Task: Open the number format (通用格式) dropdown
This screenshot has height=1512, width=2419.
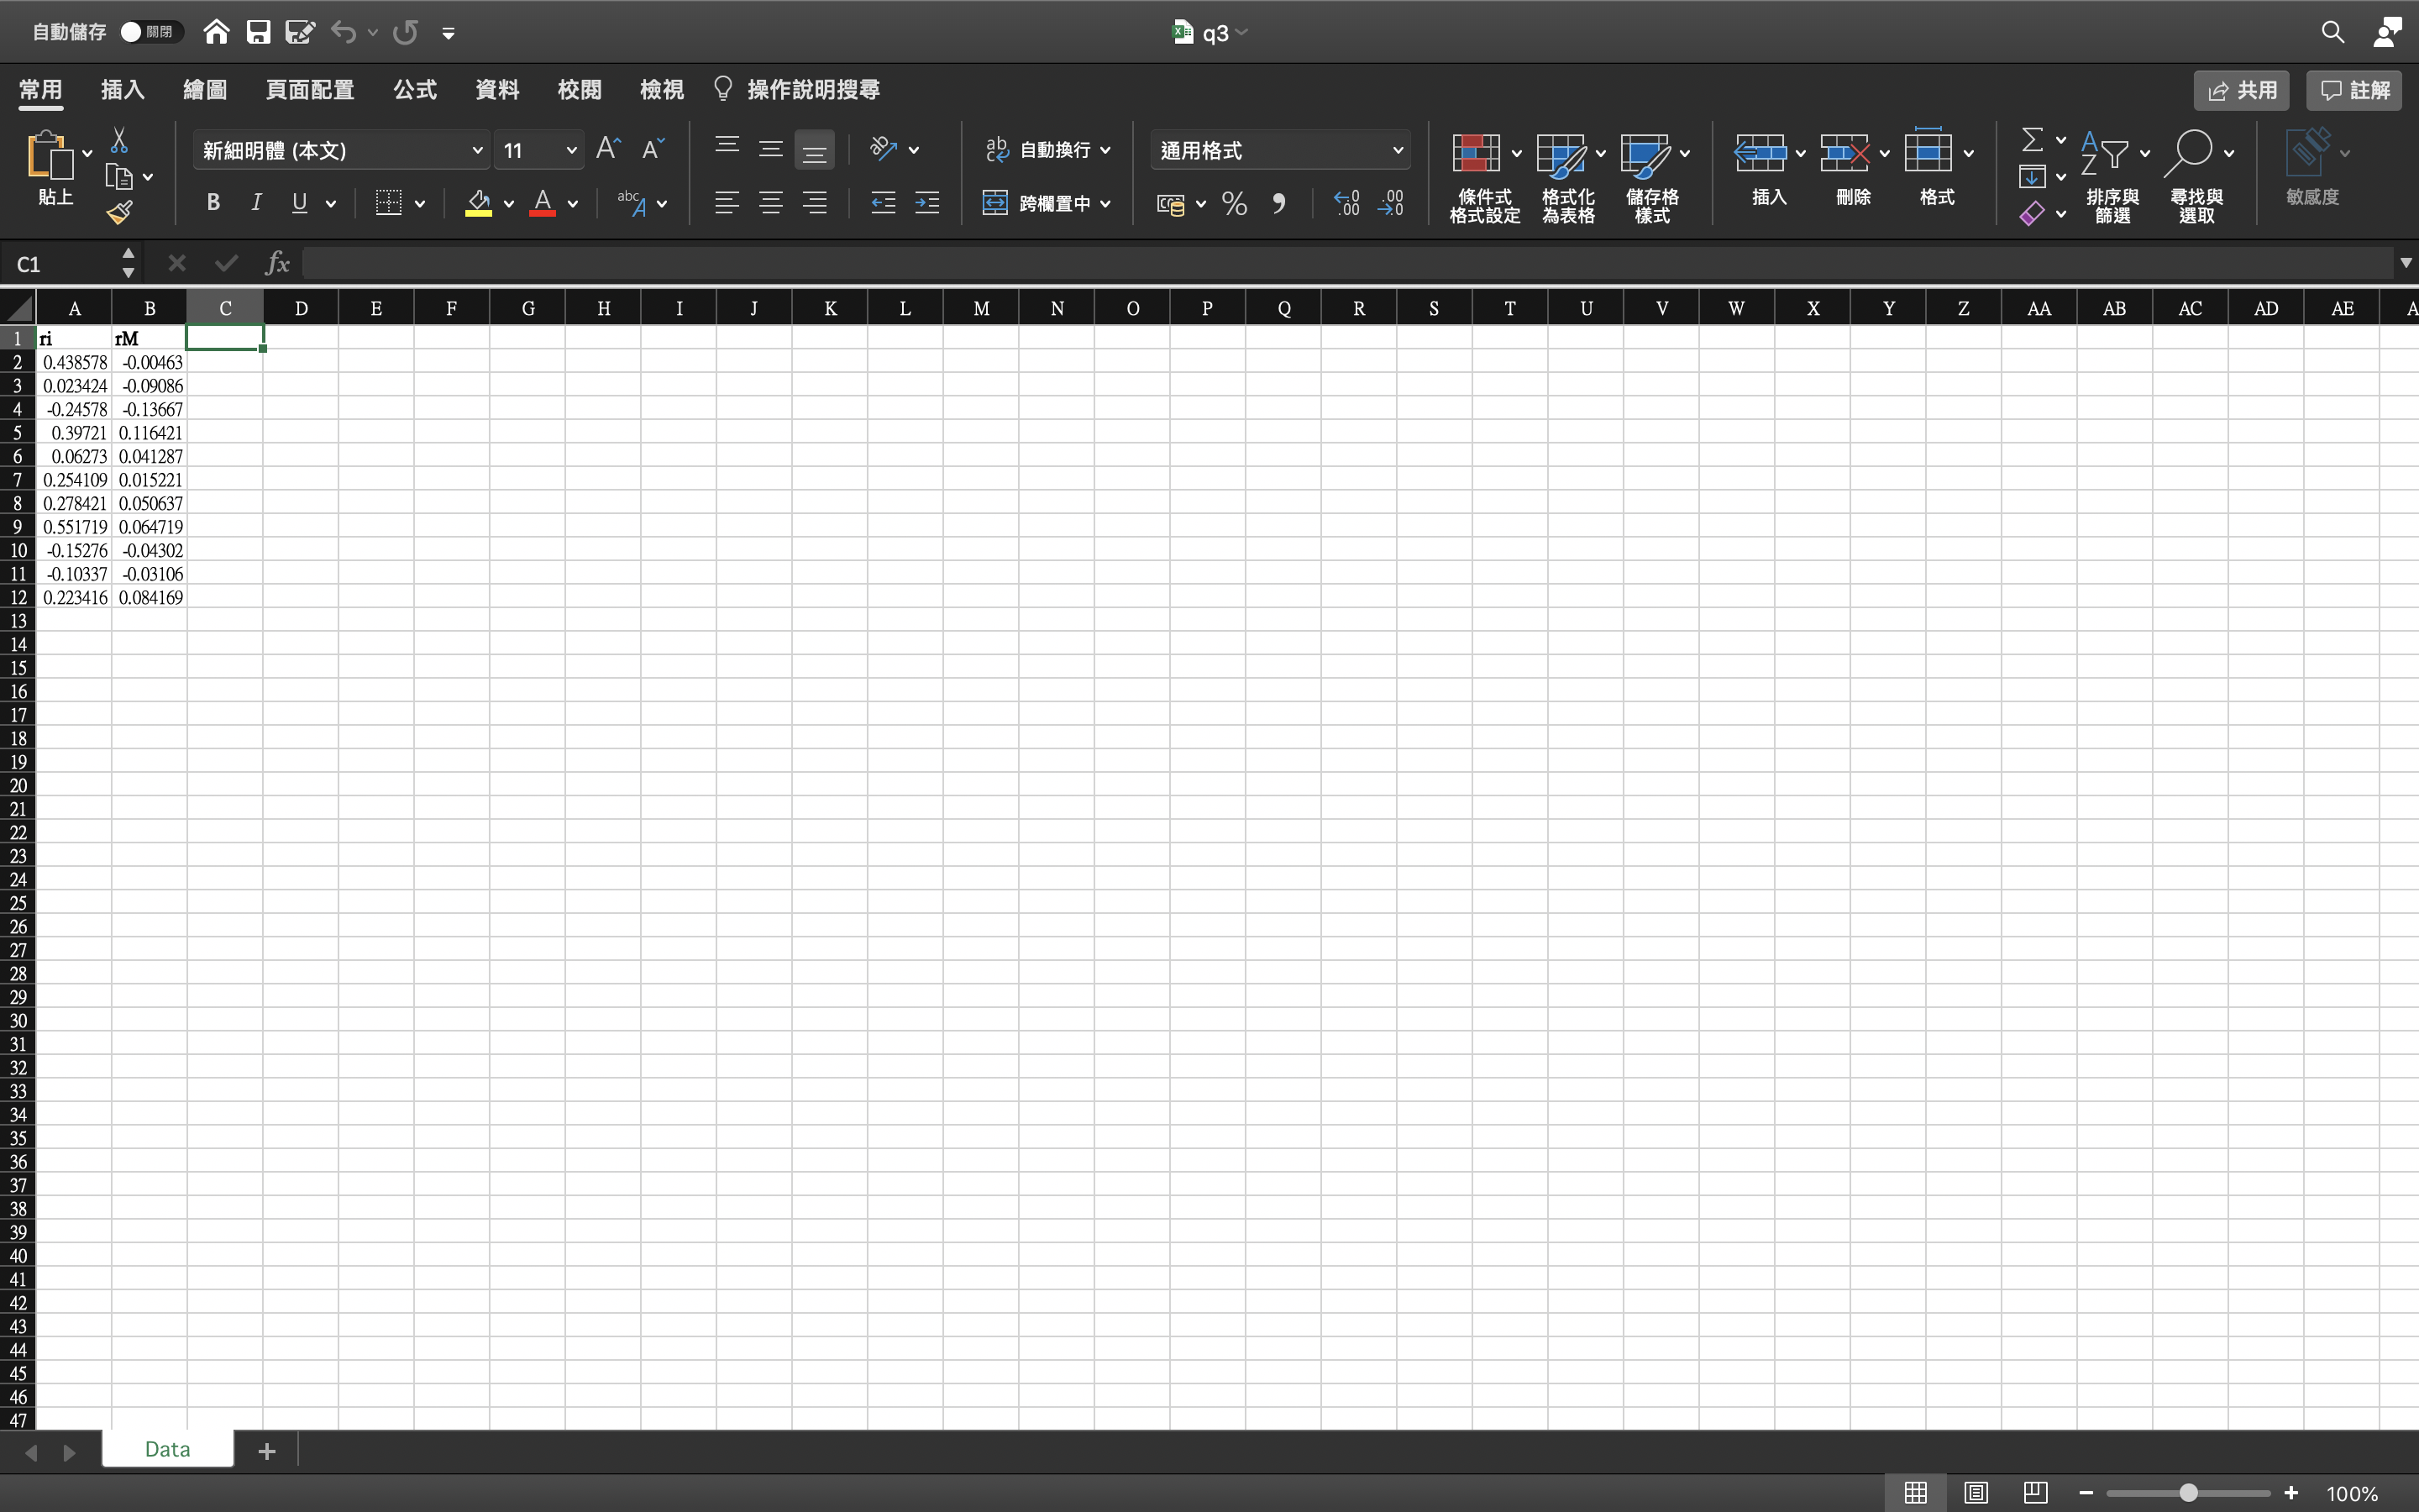Action: 1398,150
